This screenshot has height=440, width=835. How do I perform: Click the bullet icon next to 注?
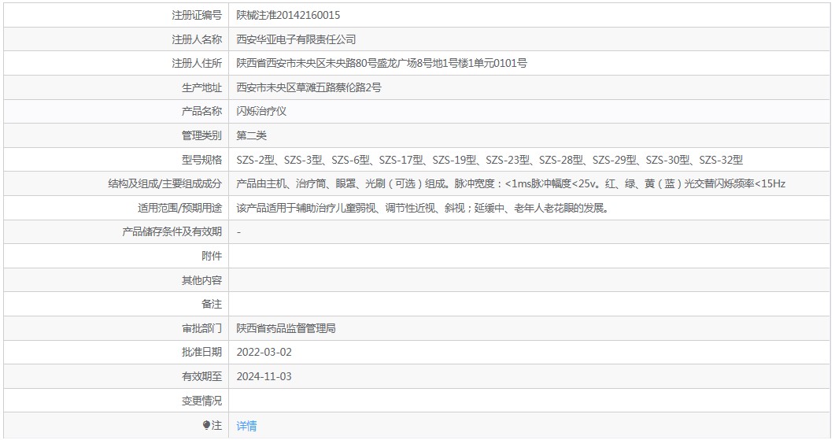point(206,425)
